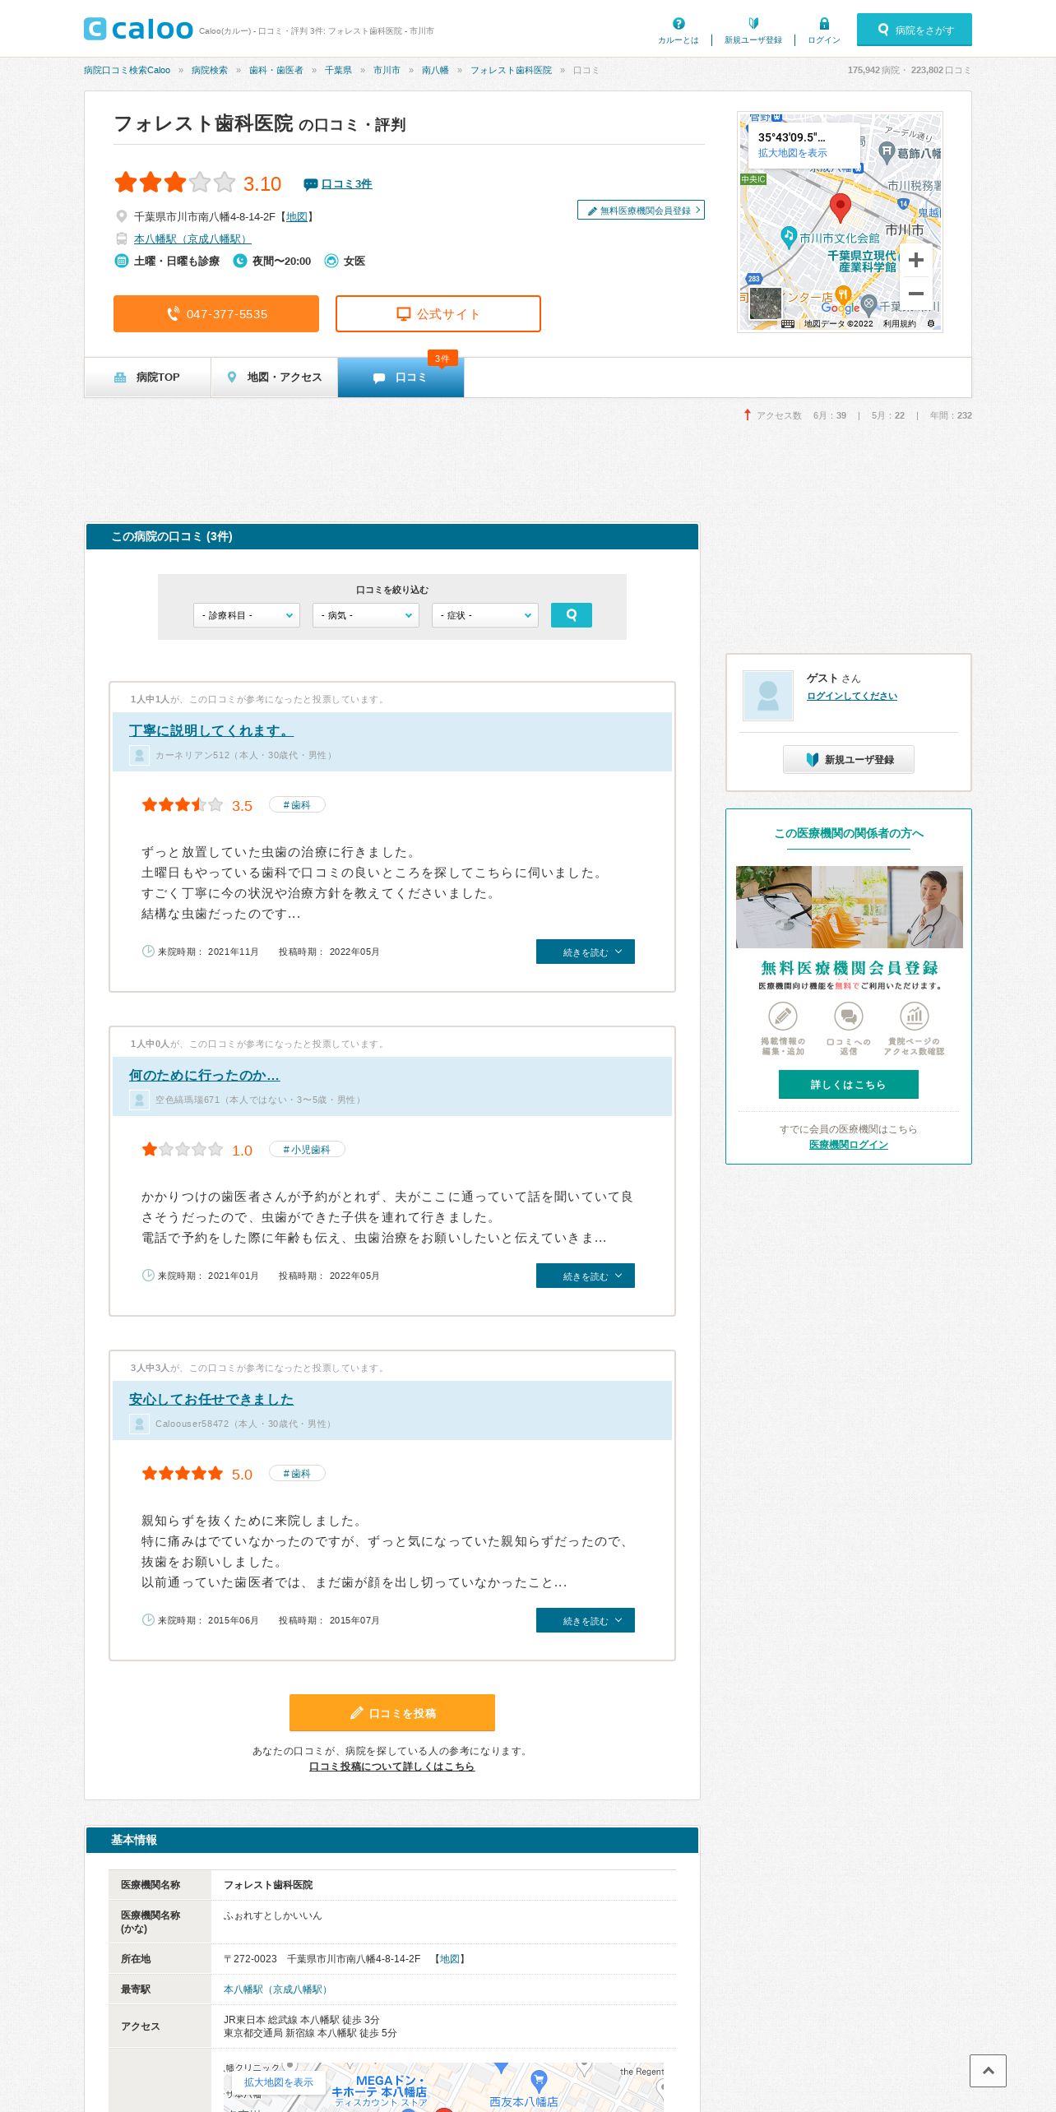Click the 女医 face icon
Image resolution: width=1056 pixels, height=2112 pixels.
pos(331,261)
